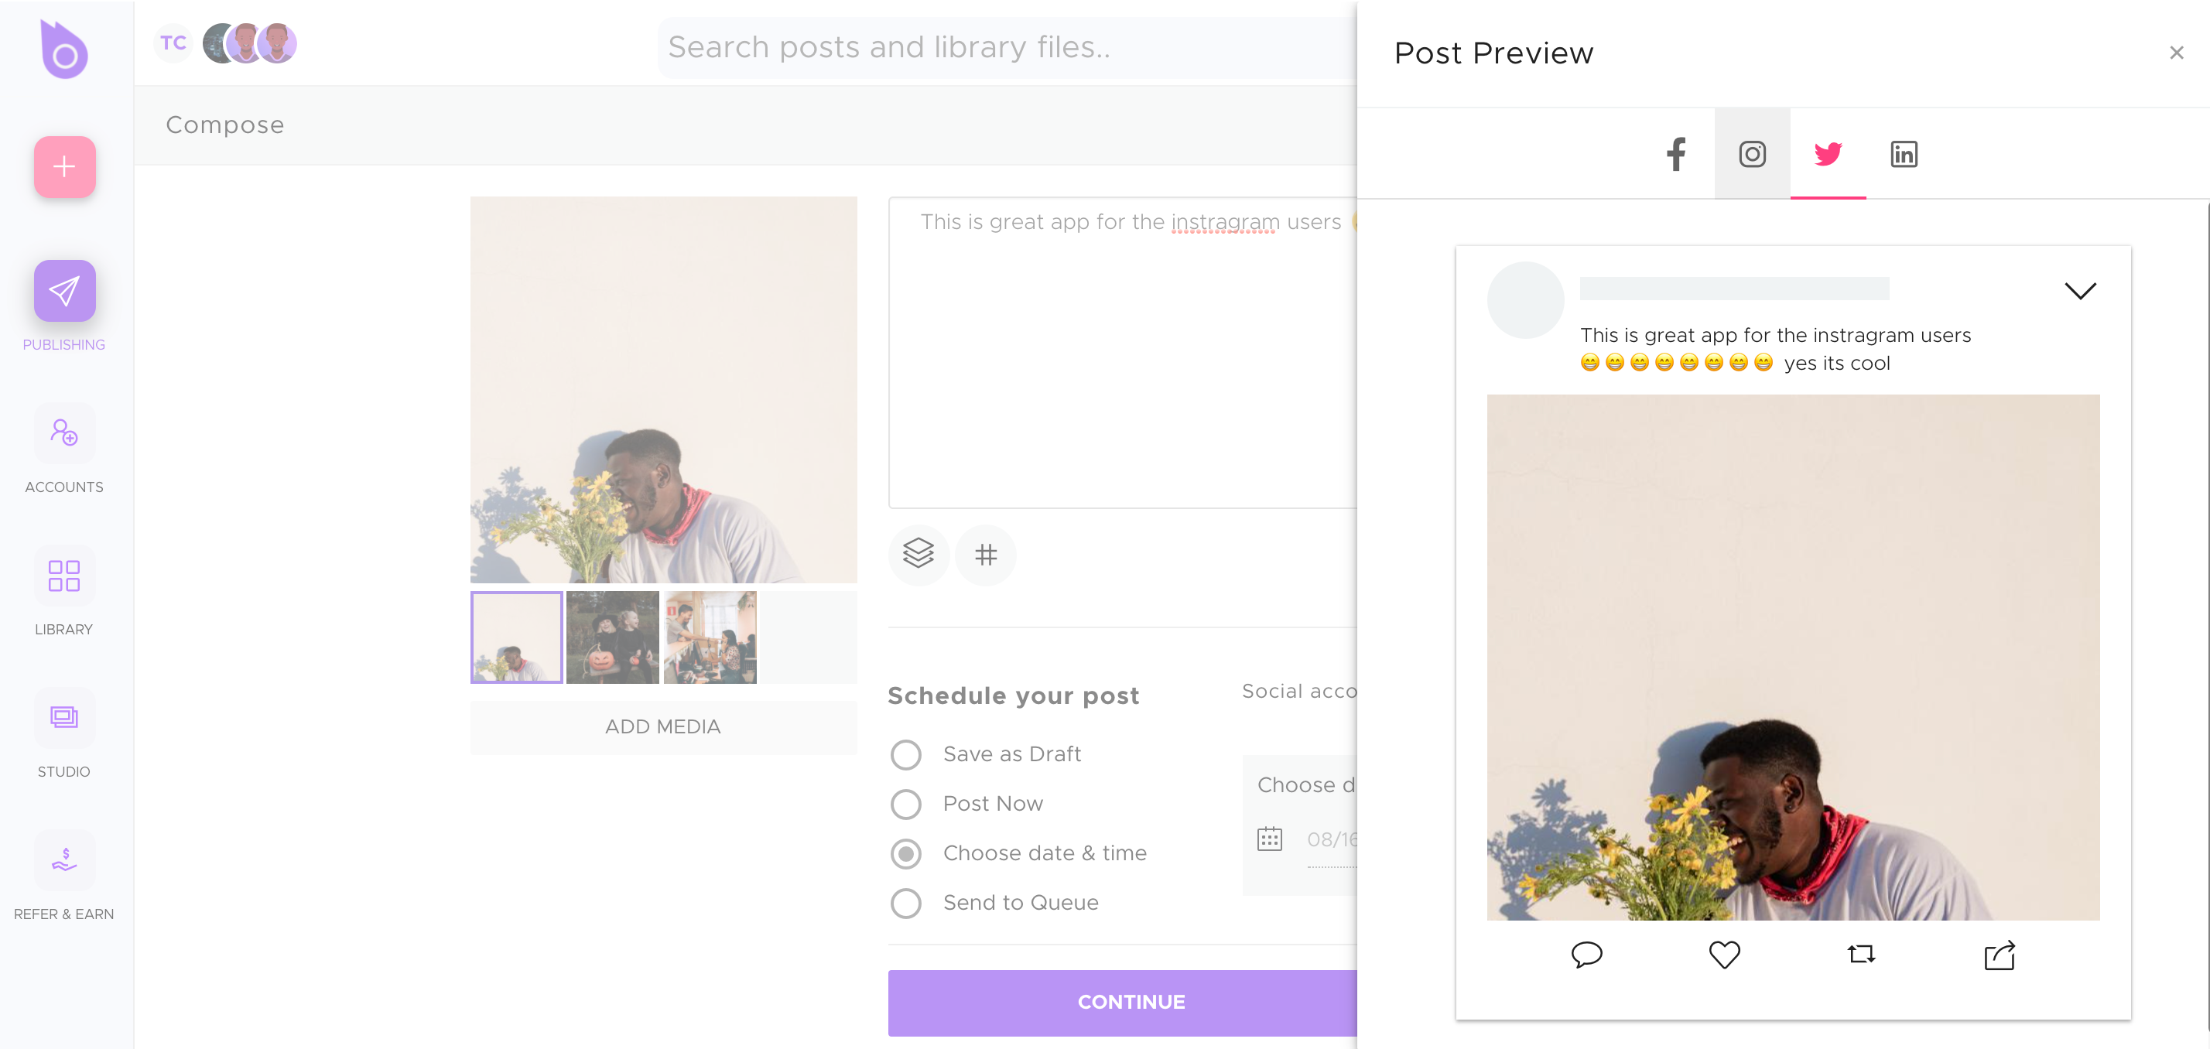Switch preview to the Facebook tab
This screenshot has width=2210, height=1049.
1675,155
